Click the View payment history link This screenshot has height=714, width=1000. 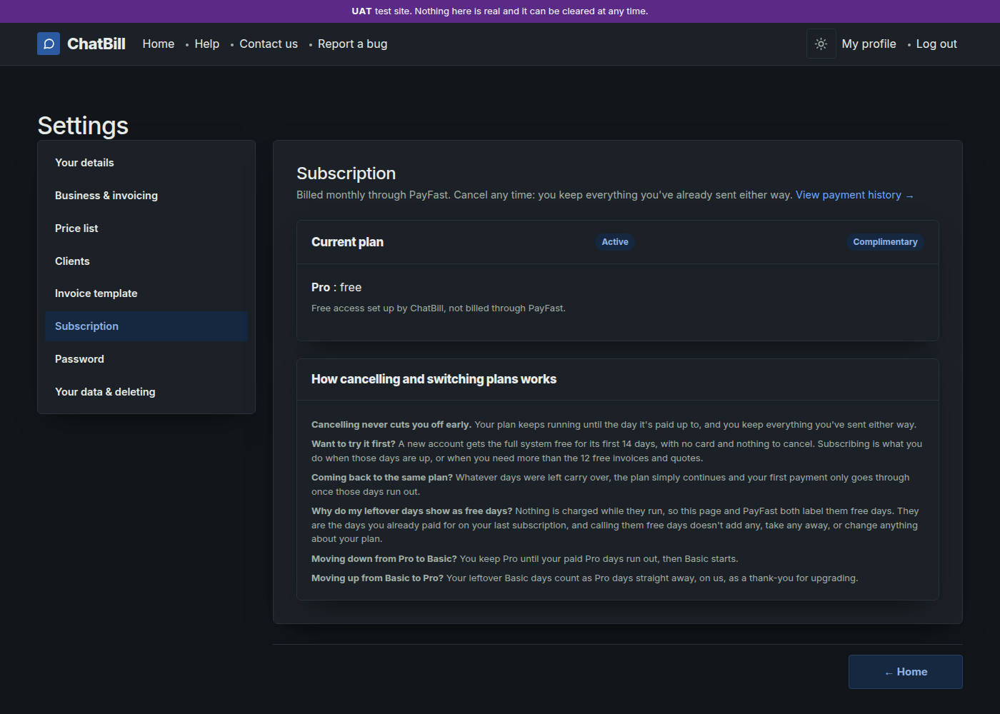[x=854, y=195]
